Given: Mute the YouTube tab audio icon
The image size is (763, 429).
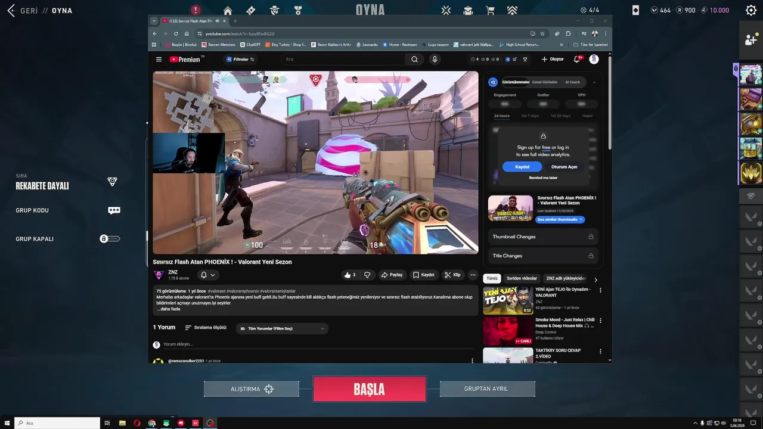Looking at the screenshot, I should click(217, 21).
